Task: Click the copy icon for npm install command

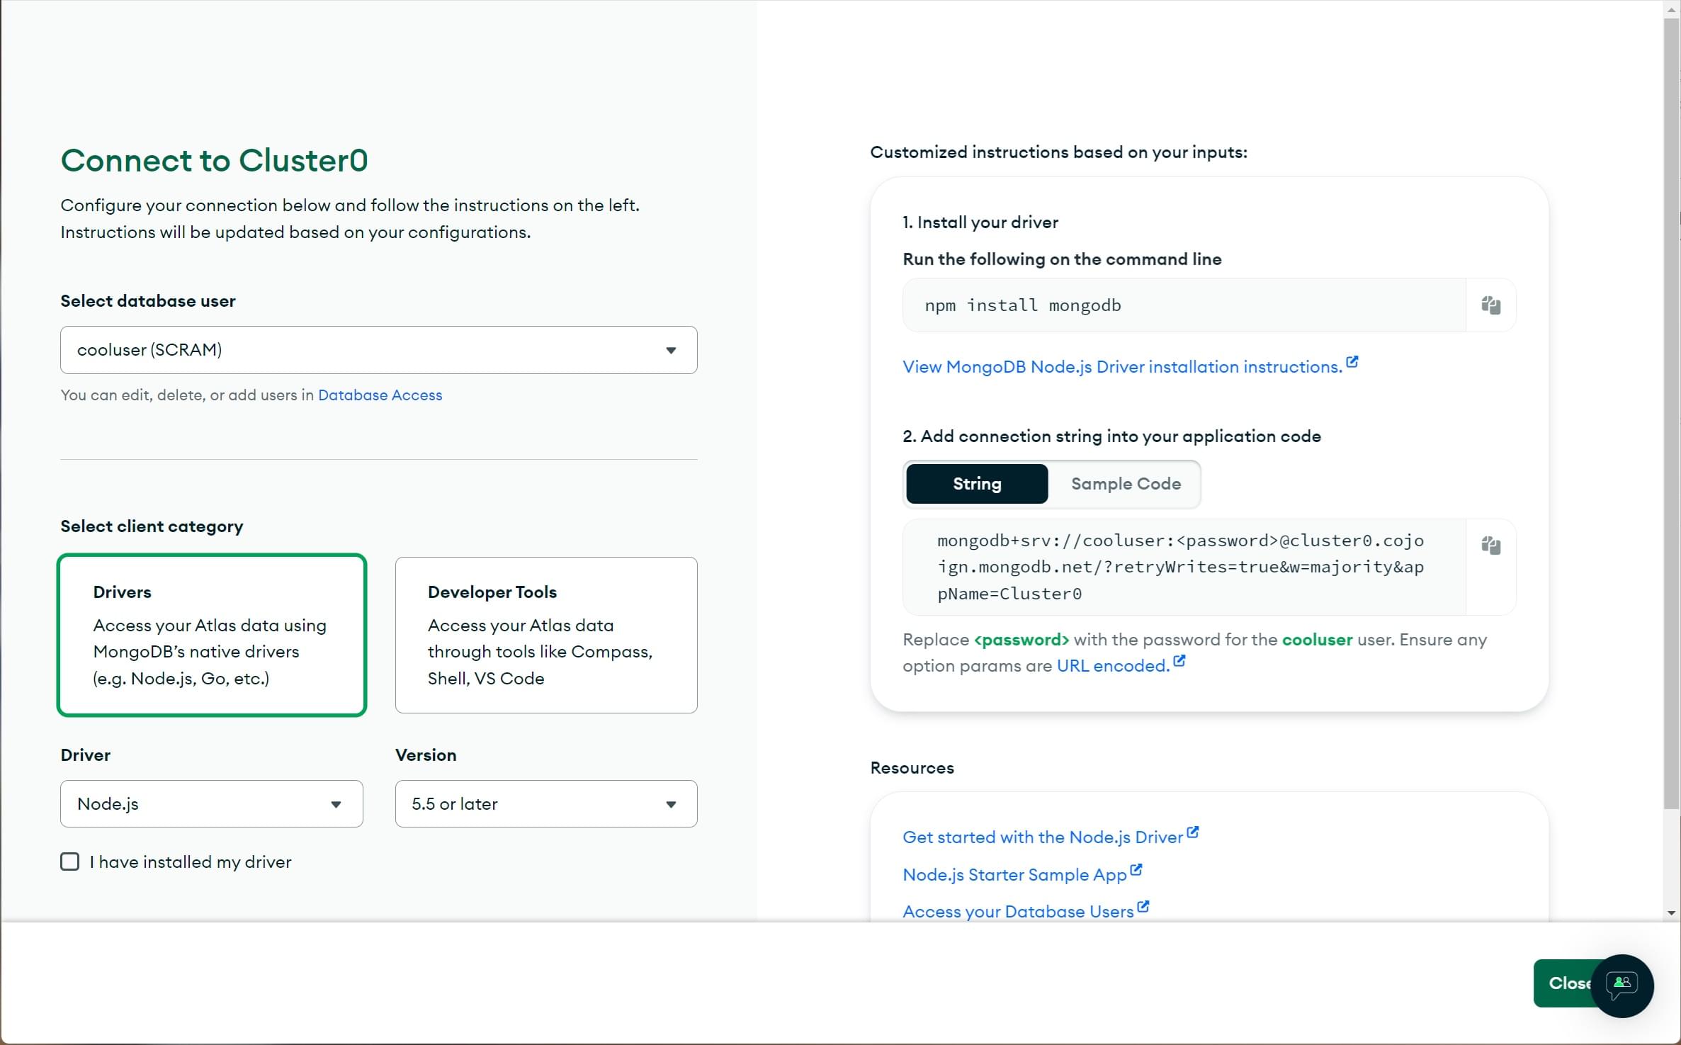Action: click(1491, 305)
